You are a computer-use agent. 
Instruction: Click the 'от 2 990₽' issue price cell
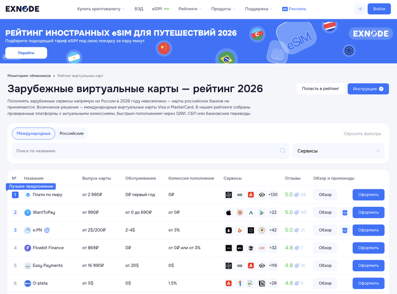point(92,195)
